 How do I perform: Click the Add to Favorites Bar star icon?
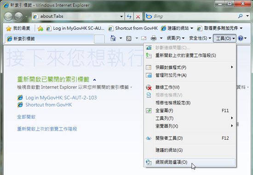40,28
